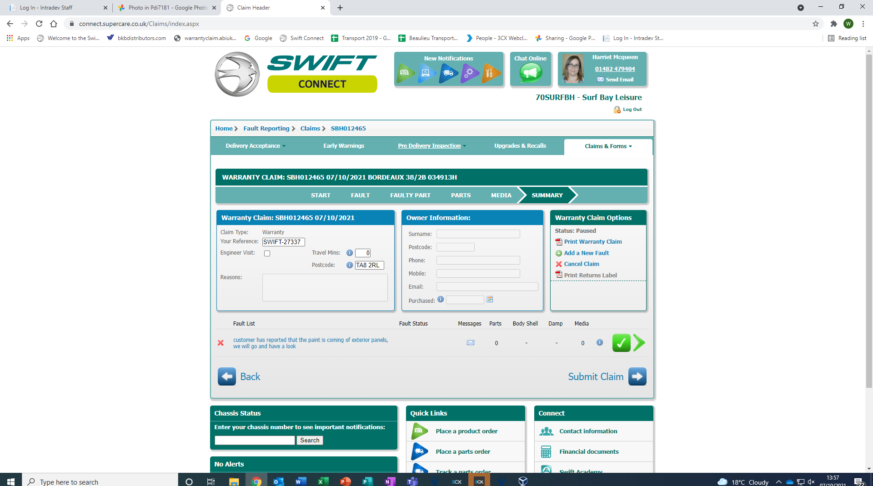Go to the FAULTY PART step
The width and height of the screenshot is (873, 486).
[410, 195]
